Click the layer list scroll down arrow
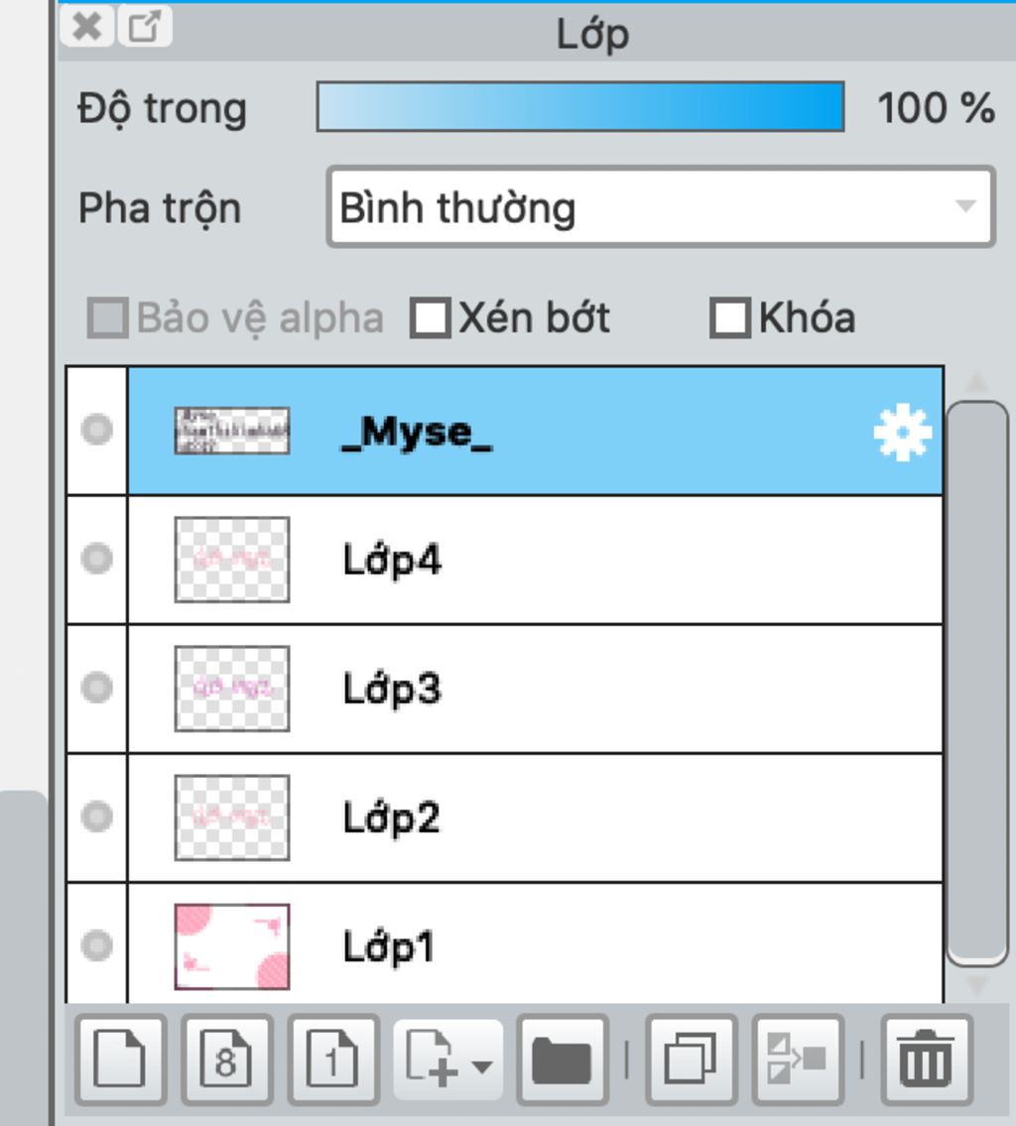 coord(976,984)
